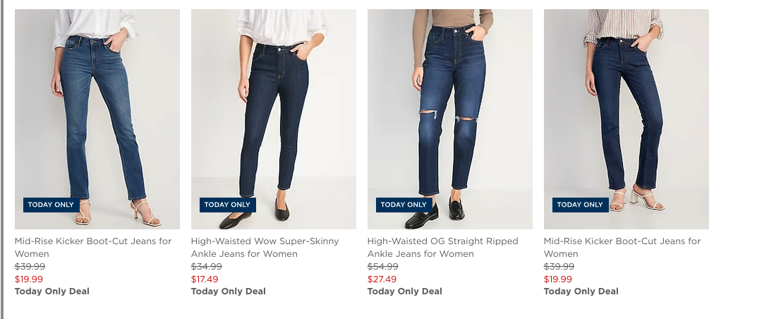The height and width of the screenshot is (319, 757).
Task: Select the super-skinny ankle jeans product image
Action: [274, 113]
